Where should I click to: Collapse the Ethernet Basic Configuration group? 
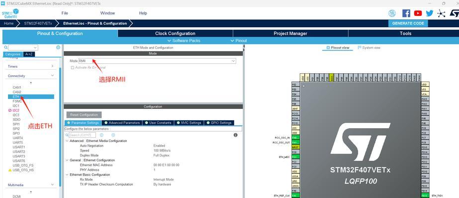click(x=67, y=175)
